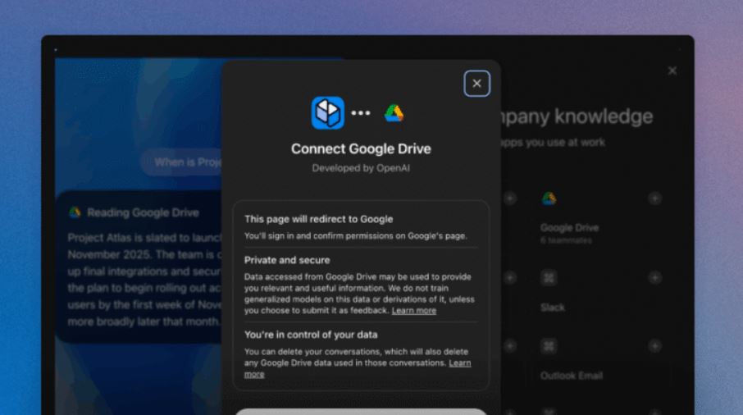The height and width of the screenshot is (415, 743).
Task: Click the Google Drive logo in dialog header
Action: click(x=394, y=113)
